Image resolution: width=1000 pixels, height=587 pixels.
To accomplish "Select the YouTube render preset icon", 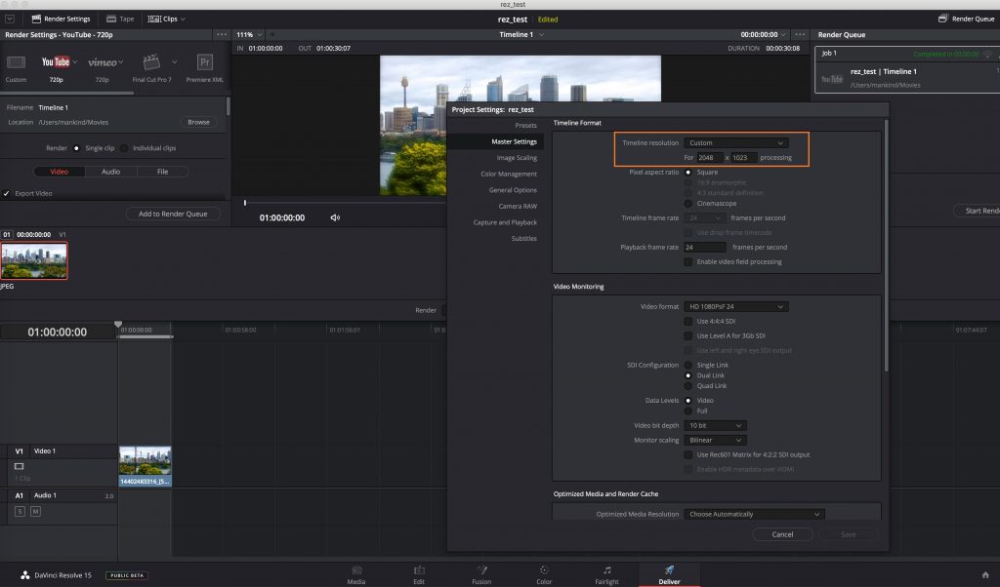I will [x=56, y=61].
